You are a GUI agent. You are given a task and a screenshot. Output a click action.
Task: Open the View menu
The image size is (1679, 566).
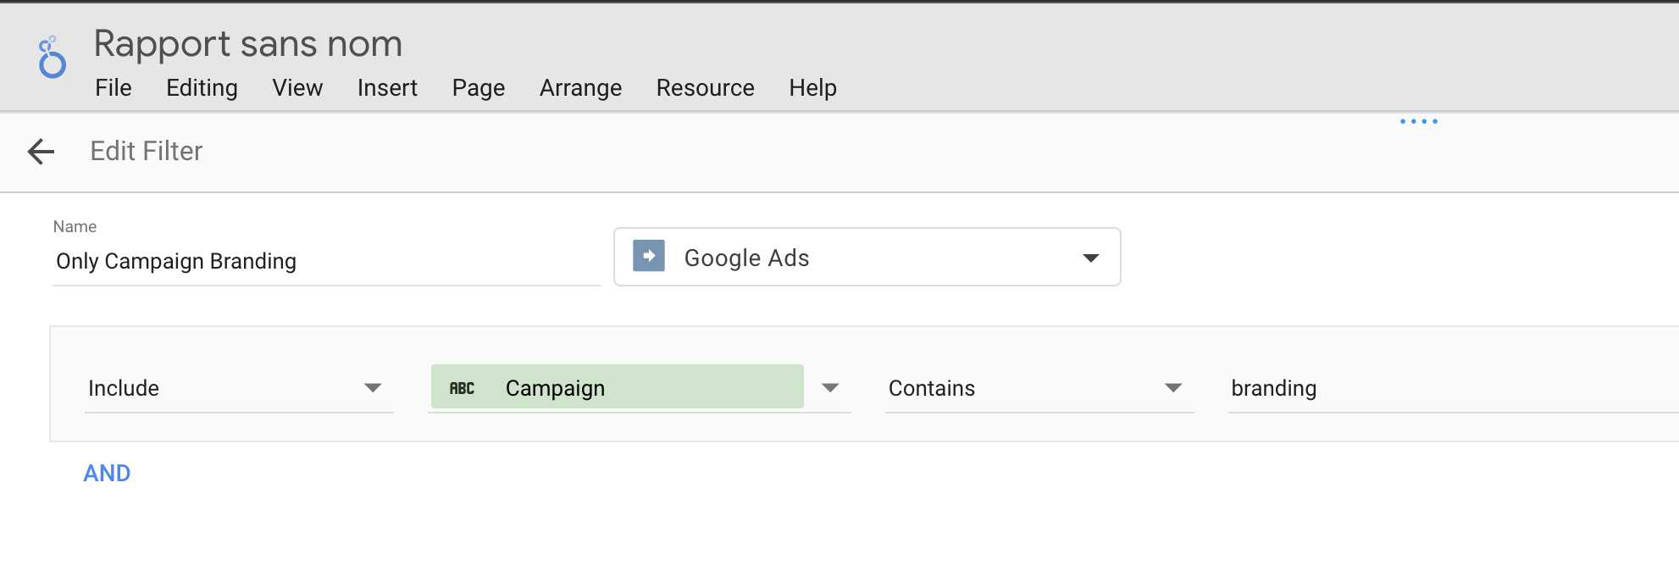pos(297,88)
